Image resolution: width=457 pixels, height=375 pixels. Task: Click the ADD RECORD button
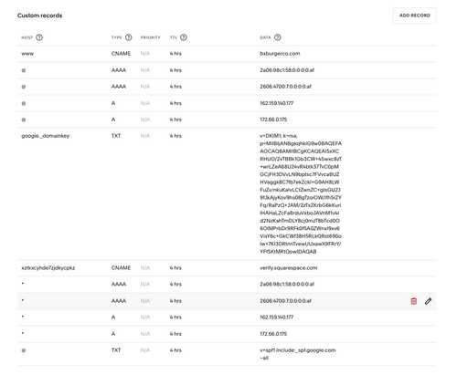click(414, 16)
